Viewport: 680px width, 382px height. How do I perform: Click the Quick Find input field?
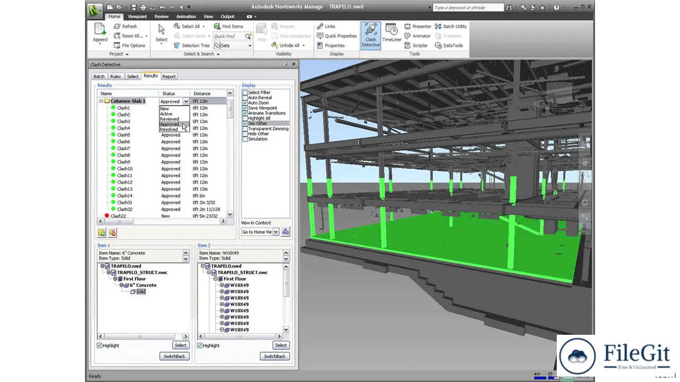pos(228,36)
